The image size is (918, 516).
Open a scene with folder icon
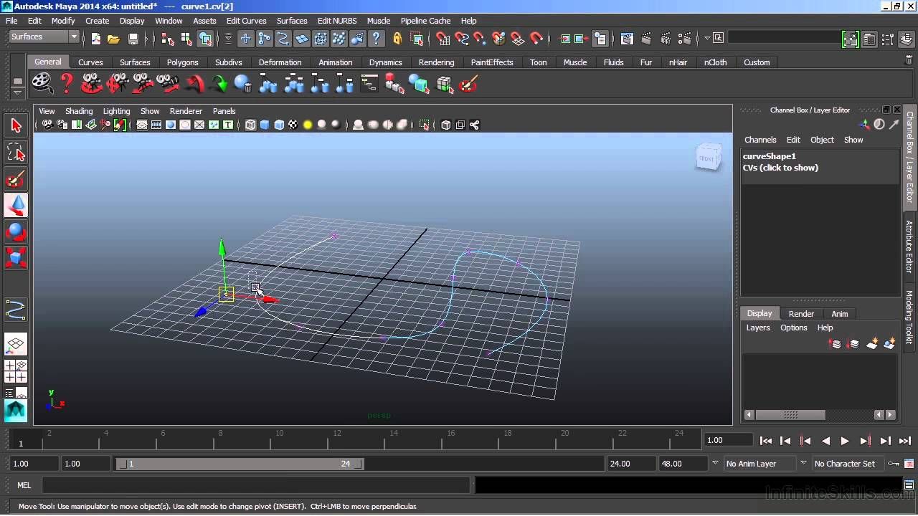113,39
